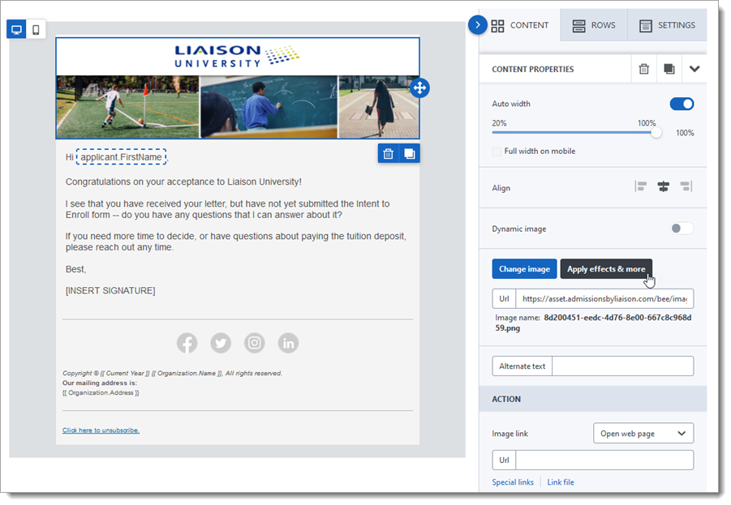Click the Instagram social icon

[255, 344]
